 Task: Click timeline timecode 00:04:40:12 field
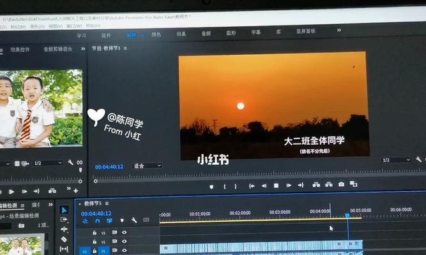coord(96,214)
